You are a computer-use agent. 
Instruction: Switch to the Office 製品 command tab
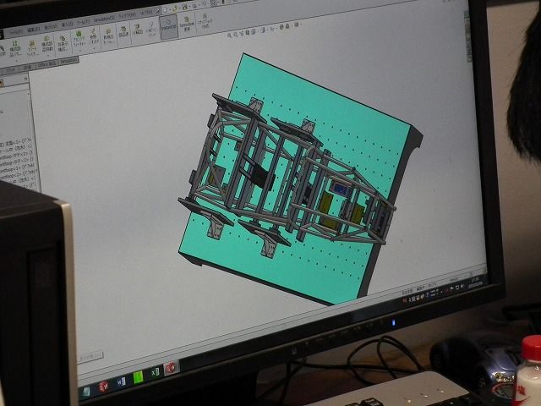click(x=46, y=64)
